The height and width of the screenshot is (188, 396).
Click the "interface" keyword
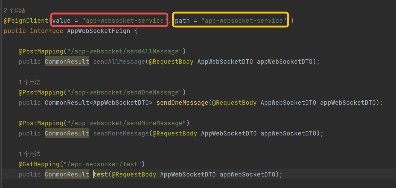47,31
